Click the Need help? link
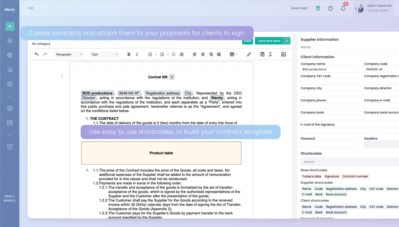399x227 pixels. point(299,8)
